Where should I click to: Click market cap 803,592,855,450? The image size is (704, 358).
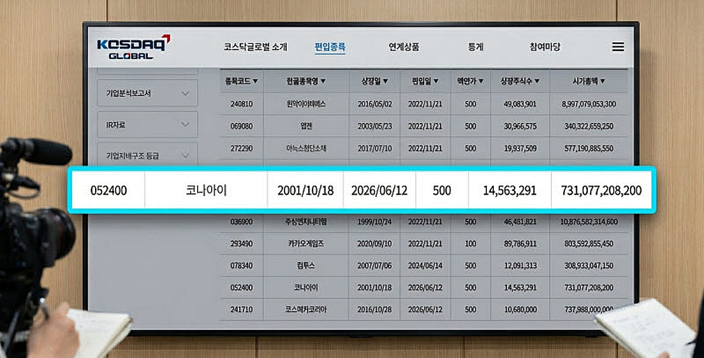coord(588,243)
